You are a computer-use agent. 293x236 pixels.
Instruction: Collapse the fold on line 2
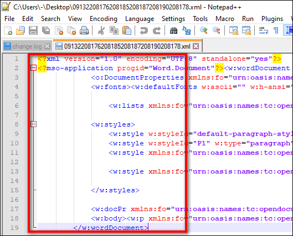[33, 68]
